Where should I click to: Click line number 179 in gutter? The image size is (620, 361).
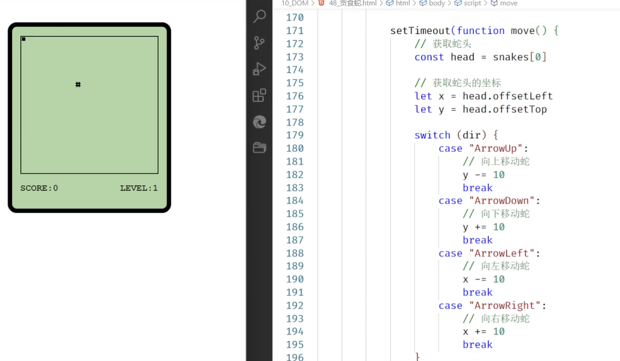[295, 136]
